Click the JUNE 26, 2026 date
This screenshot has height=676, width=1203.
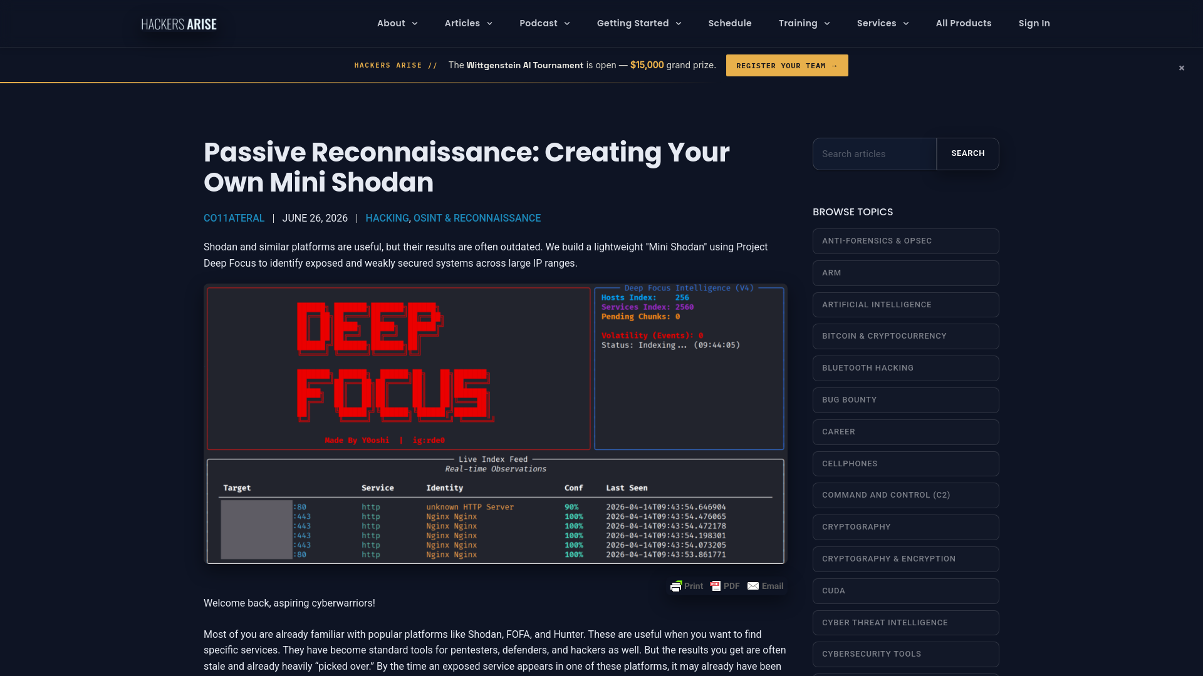(x=315, y=218)
